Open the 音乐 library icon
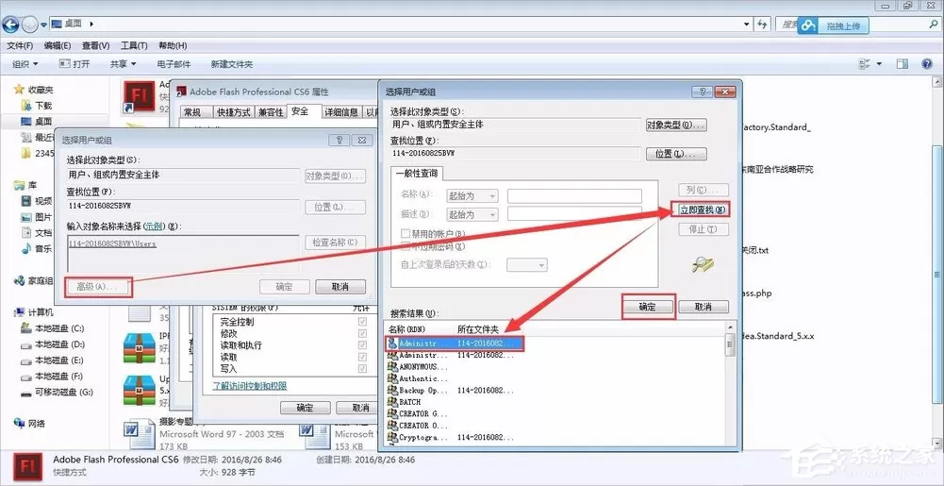Viewport: 944px width, 486px height. (25, 249)
